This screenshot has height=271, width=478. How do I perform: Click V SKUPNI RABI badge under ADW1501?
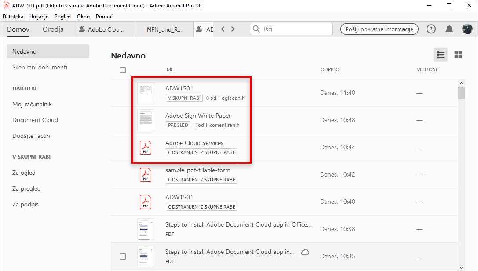point(184,98)
